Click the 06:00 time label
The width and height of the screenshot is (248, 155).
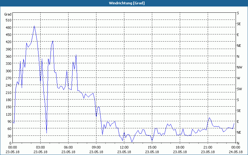(x=68, y=148)
